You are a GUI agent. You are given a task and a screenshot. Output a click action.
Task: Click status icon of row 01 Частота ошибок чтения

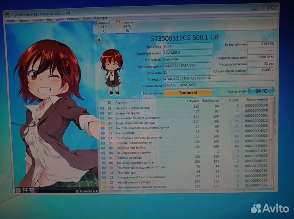click(x=102, y=108)
